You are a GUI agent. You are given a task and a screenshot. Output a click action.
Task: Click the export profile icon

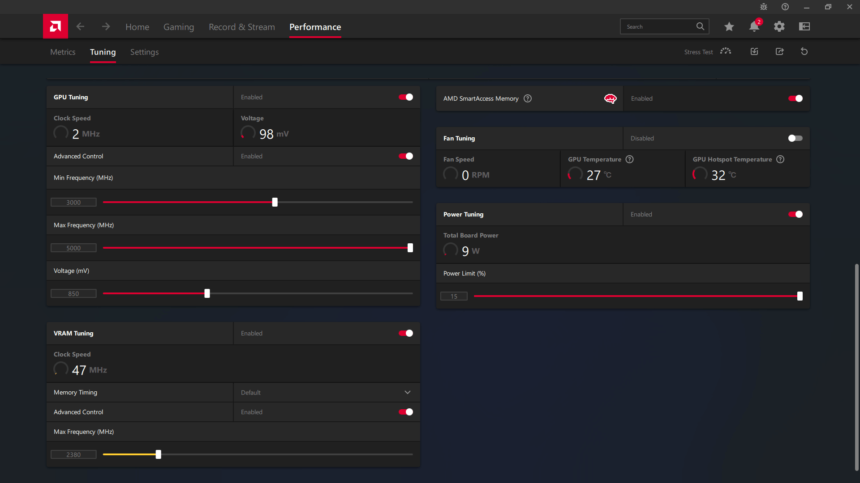[780, 51]
